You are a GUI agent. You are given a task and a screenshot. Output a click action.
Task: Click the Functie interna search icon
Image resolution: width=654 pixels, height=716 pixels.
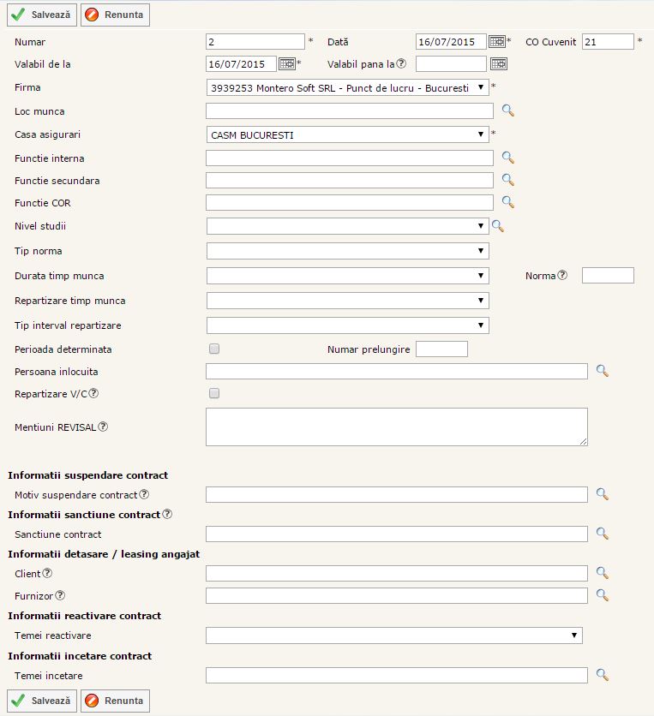pos(507,158)
